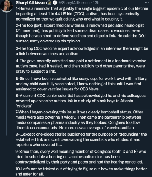The width and height of the screenshot is (152, 177).
Task: Open tweet 3 about the CDC vaccine expert
Action: click(82, 51)
